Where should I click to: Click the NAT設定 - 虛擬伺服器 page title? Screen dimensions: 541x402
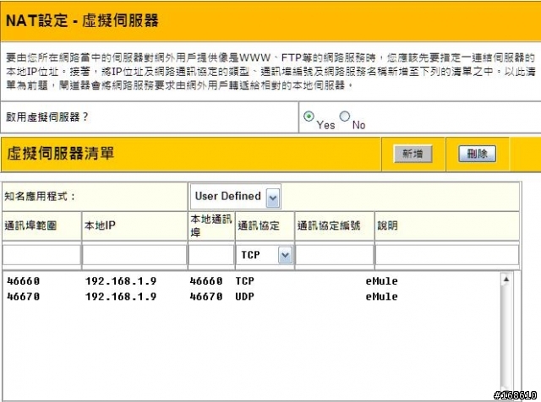[82, 20]
